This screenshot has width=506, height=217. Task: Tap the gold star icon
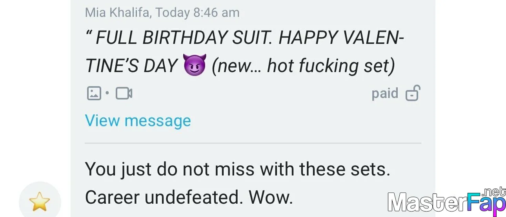tap(40, 203)
